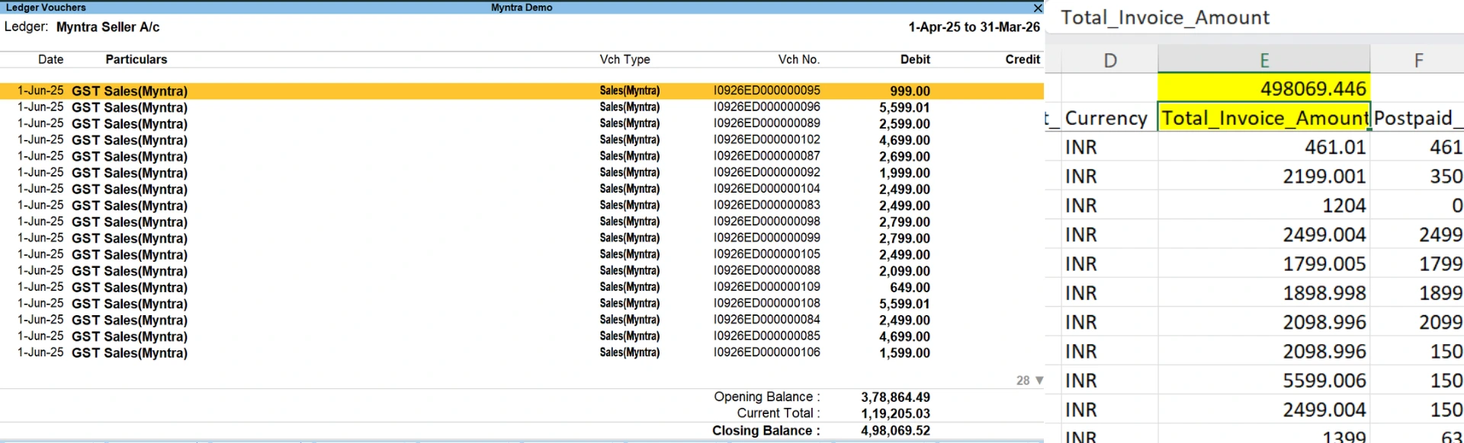Click voucher I0926ED000000098

(x=766, y=221)
